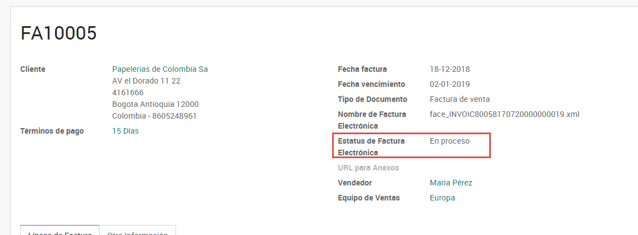Click the Nombre de Factura Electrónica label
Screen dimensions: 638x235
(x=372, y=120)
